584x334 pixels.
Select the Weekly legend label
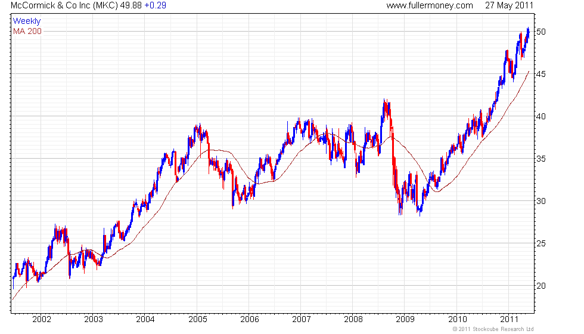pos(27,21)
